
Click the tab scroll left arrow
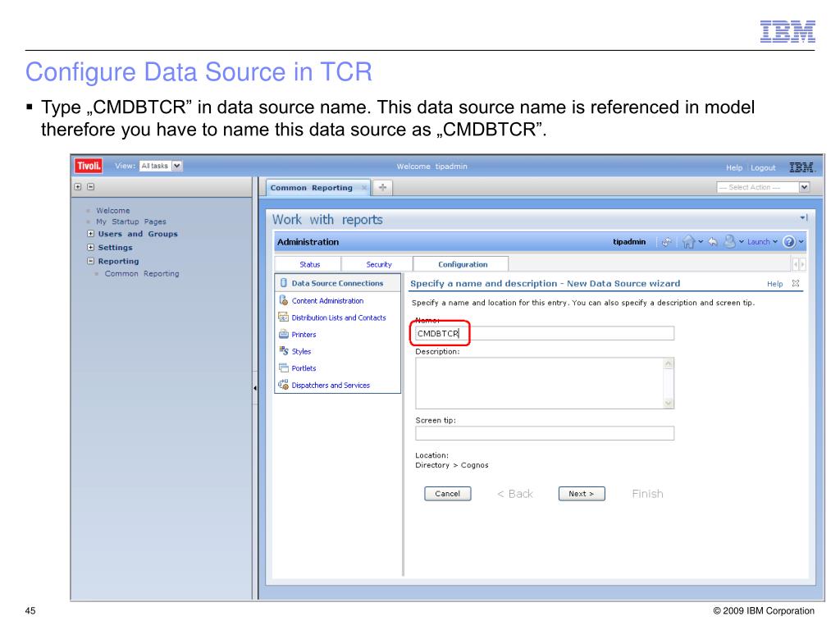tap(796, 265)
